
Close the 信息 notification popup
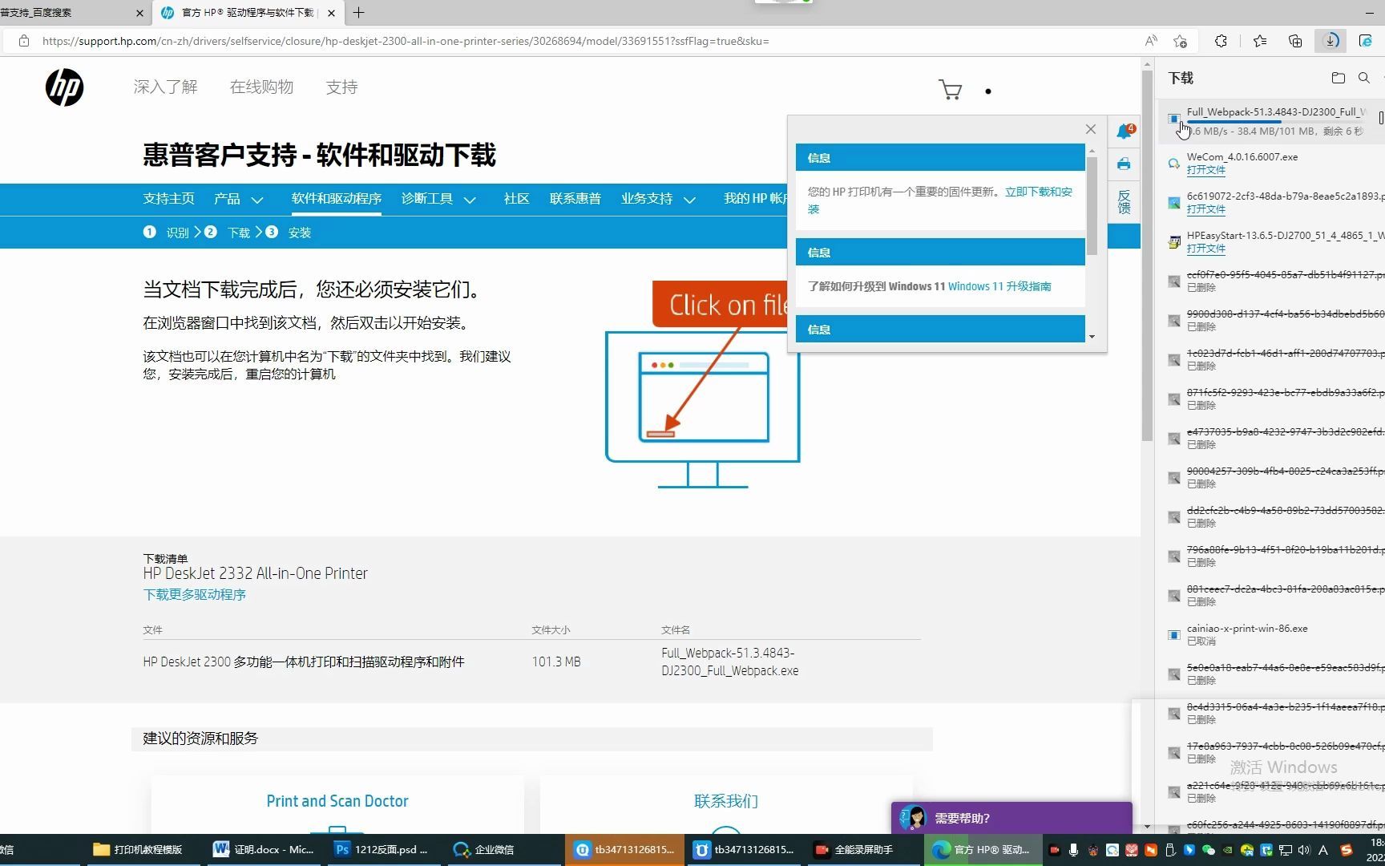[x=1090, y=129]
